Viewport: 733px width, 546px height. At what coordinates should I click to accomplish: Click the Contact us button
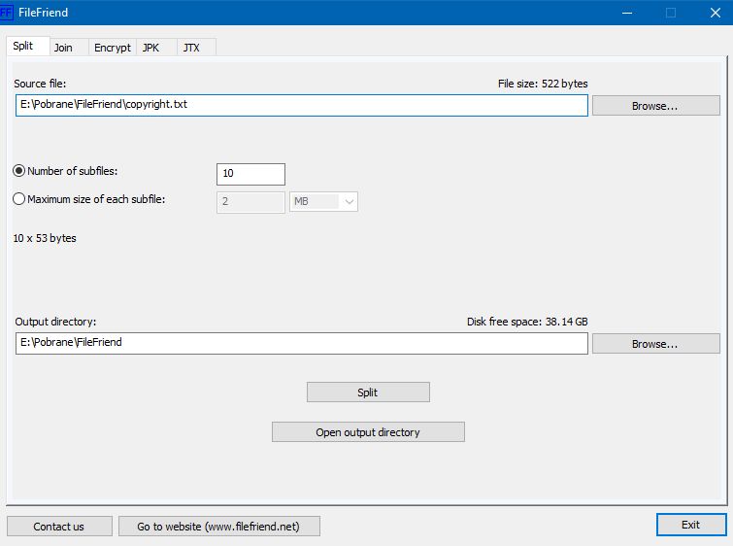(59, 527)
